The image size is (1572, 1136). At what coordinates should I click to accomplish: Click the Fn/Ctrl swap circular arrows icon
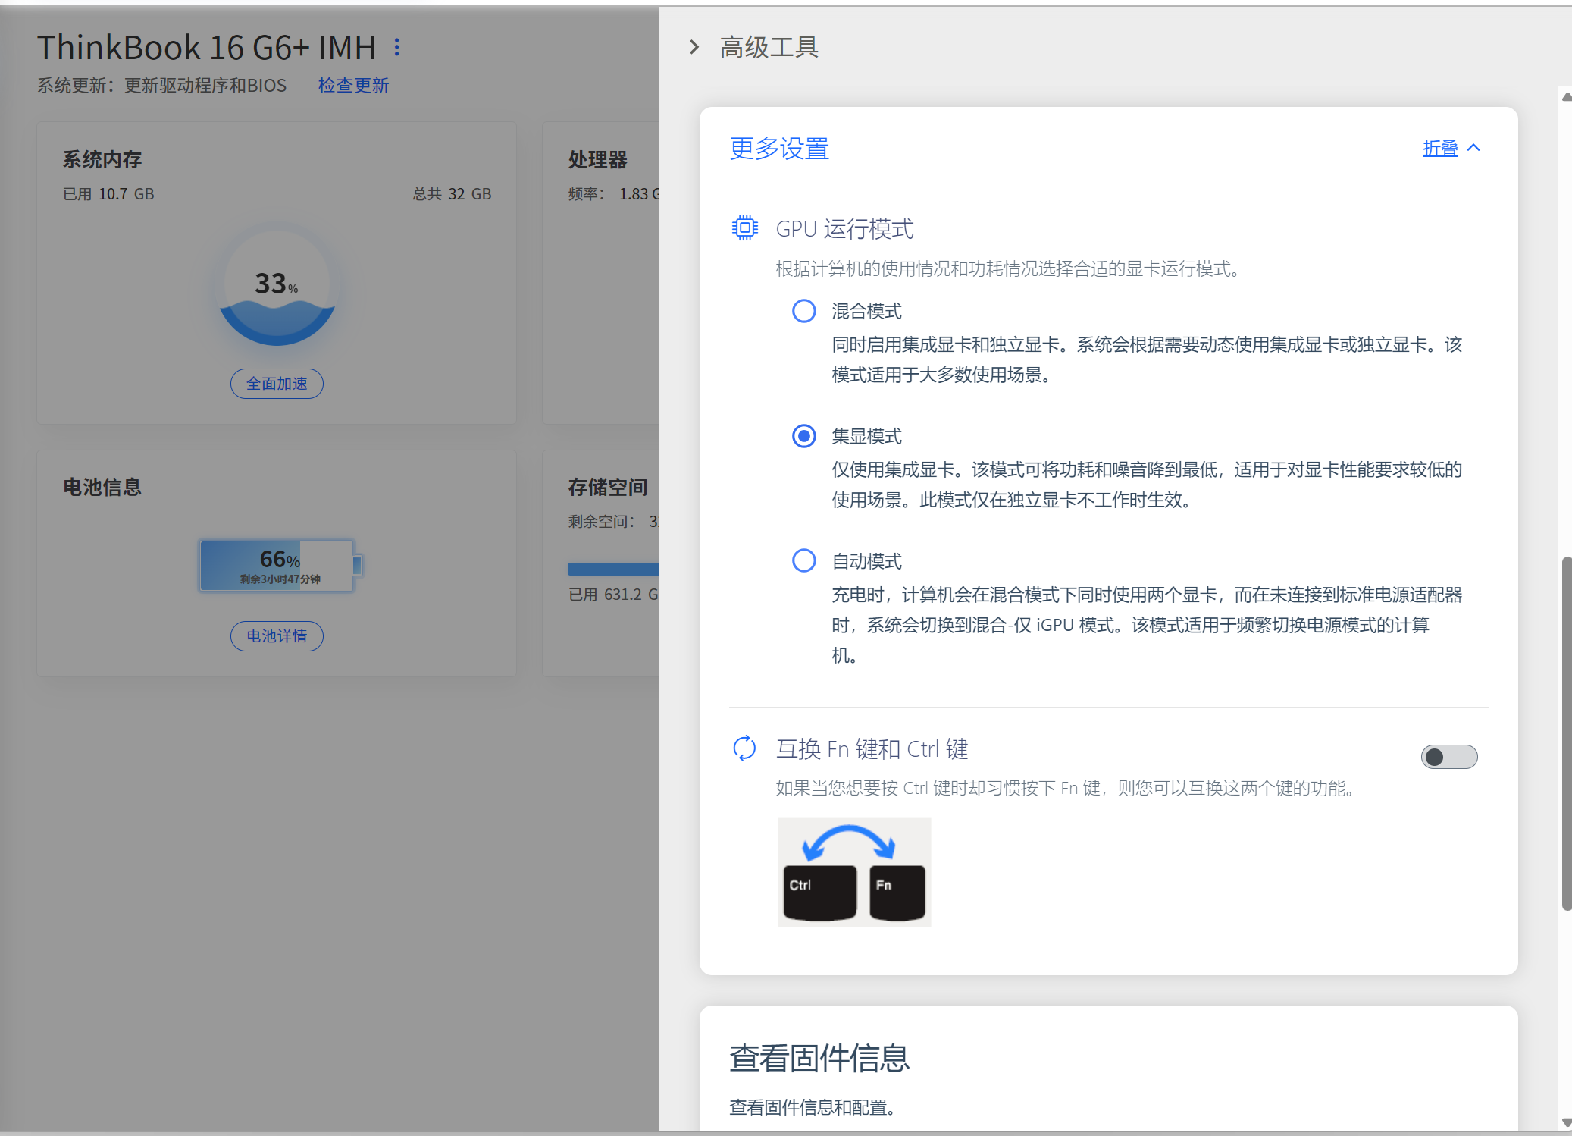point(744,748)
